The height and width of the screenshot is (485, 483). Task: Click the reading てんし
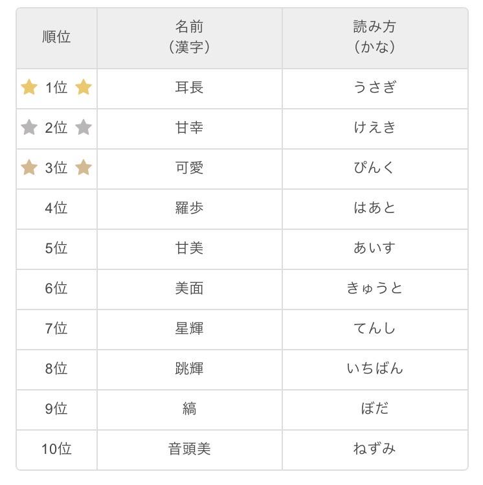(x=374, y=328)
